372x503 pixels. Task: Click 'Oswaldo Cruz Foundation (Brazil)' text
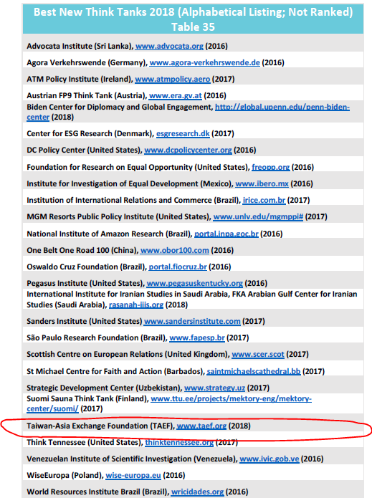[x=87, y=267]
